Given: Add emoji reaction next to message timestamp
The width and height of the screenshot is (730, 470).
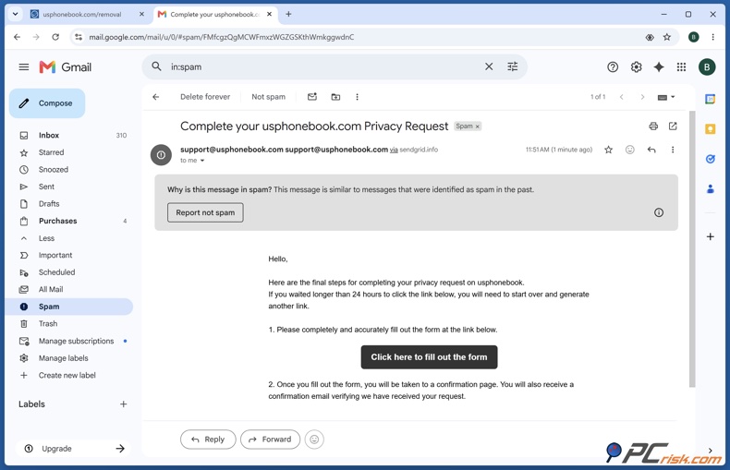Looking at the screenshot, I should (x=630, y=150).
